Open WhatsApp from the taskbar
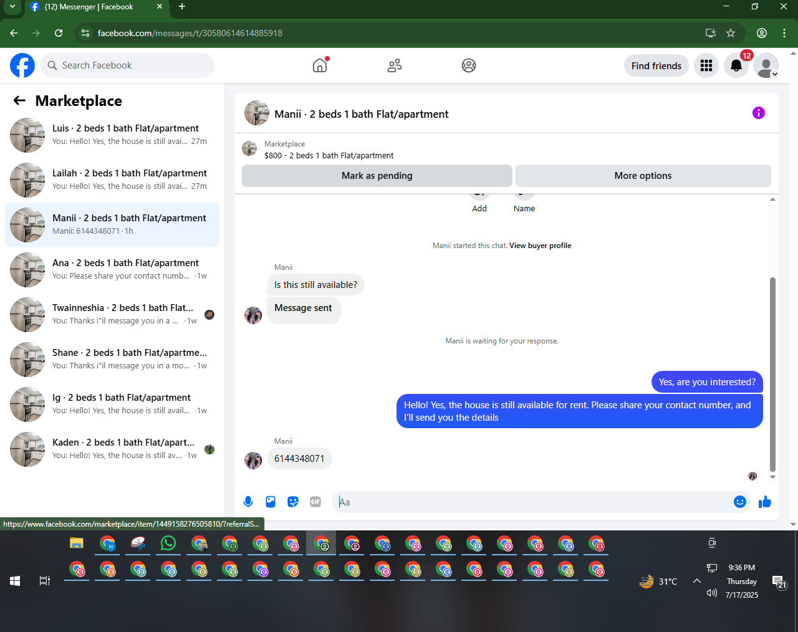 pyautogui.click(x=168, y=543)
